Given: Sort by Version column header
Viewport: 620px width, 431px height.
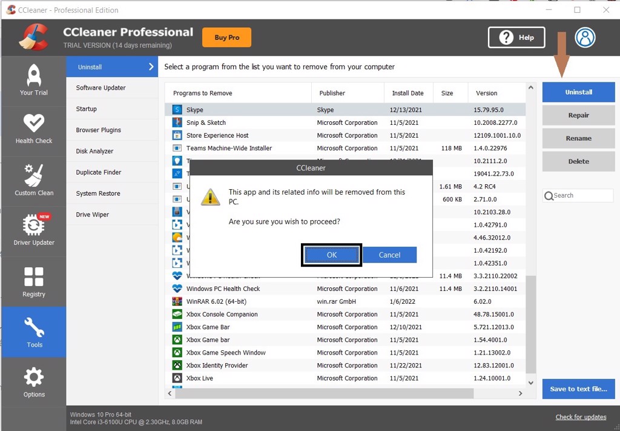Looking at the screenshot, I should pos(496,93).
